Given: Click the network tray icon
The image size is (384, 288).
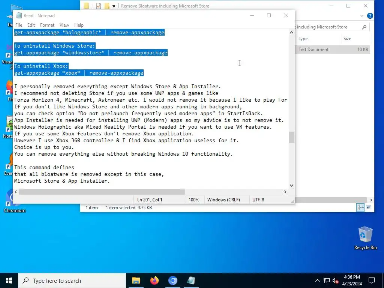Looking at the screenshot, I should [327, 280].
